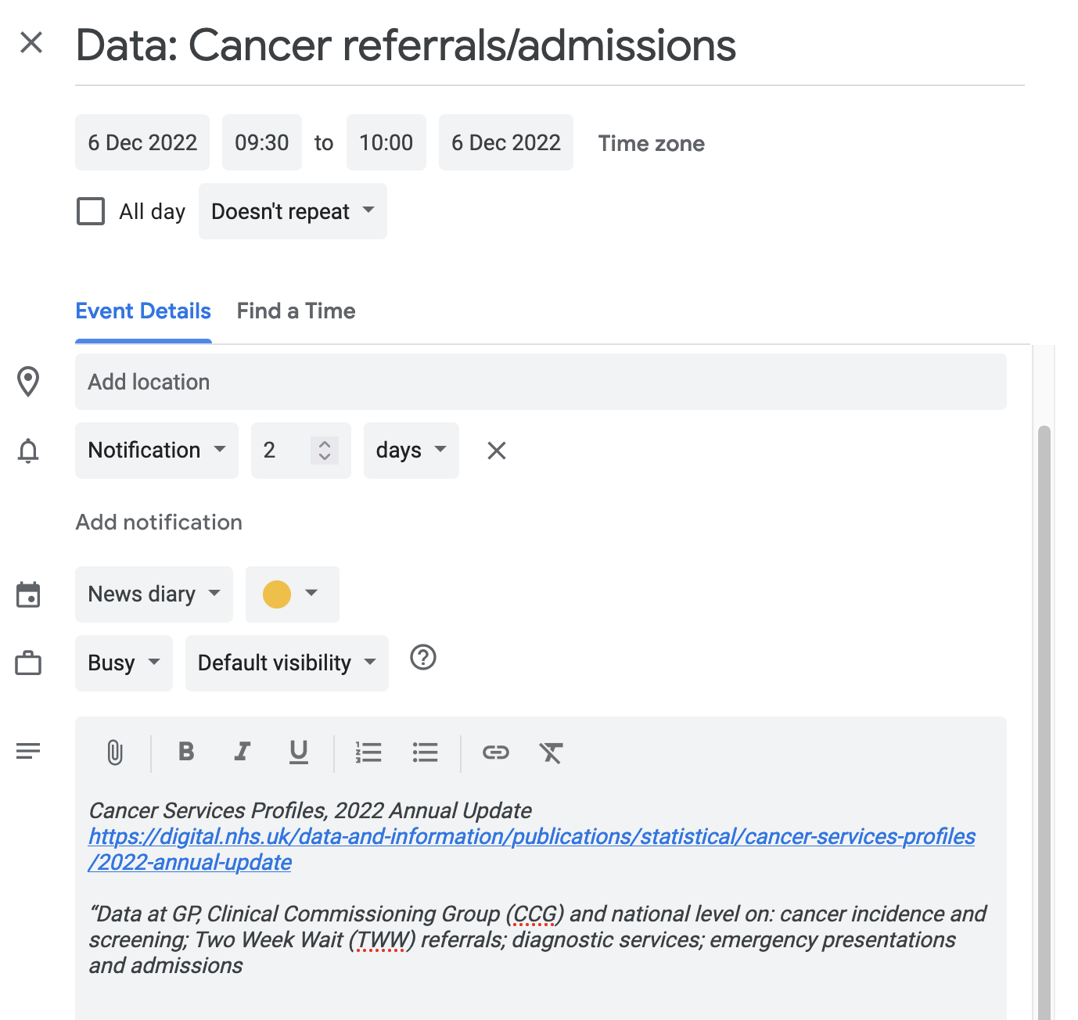
Task: Open the NHS cancer services profiles link
Action: [531, 836]
